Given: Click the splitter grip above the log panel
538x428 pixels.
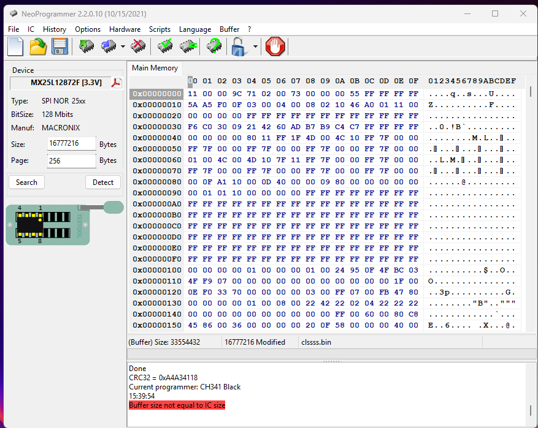Looking at the screenshot, I should (332, 361).
